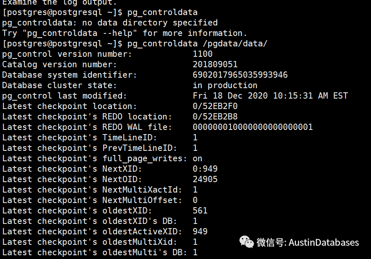Click the NextMultiOffset value 0
This screenshot has height=259, width=371.
pos(195,200)
